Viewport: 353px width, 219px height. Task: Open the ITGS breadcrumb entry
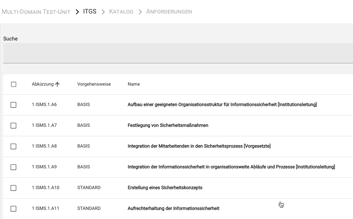(x=90, y=11)
